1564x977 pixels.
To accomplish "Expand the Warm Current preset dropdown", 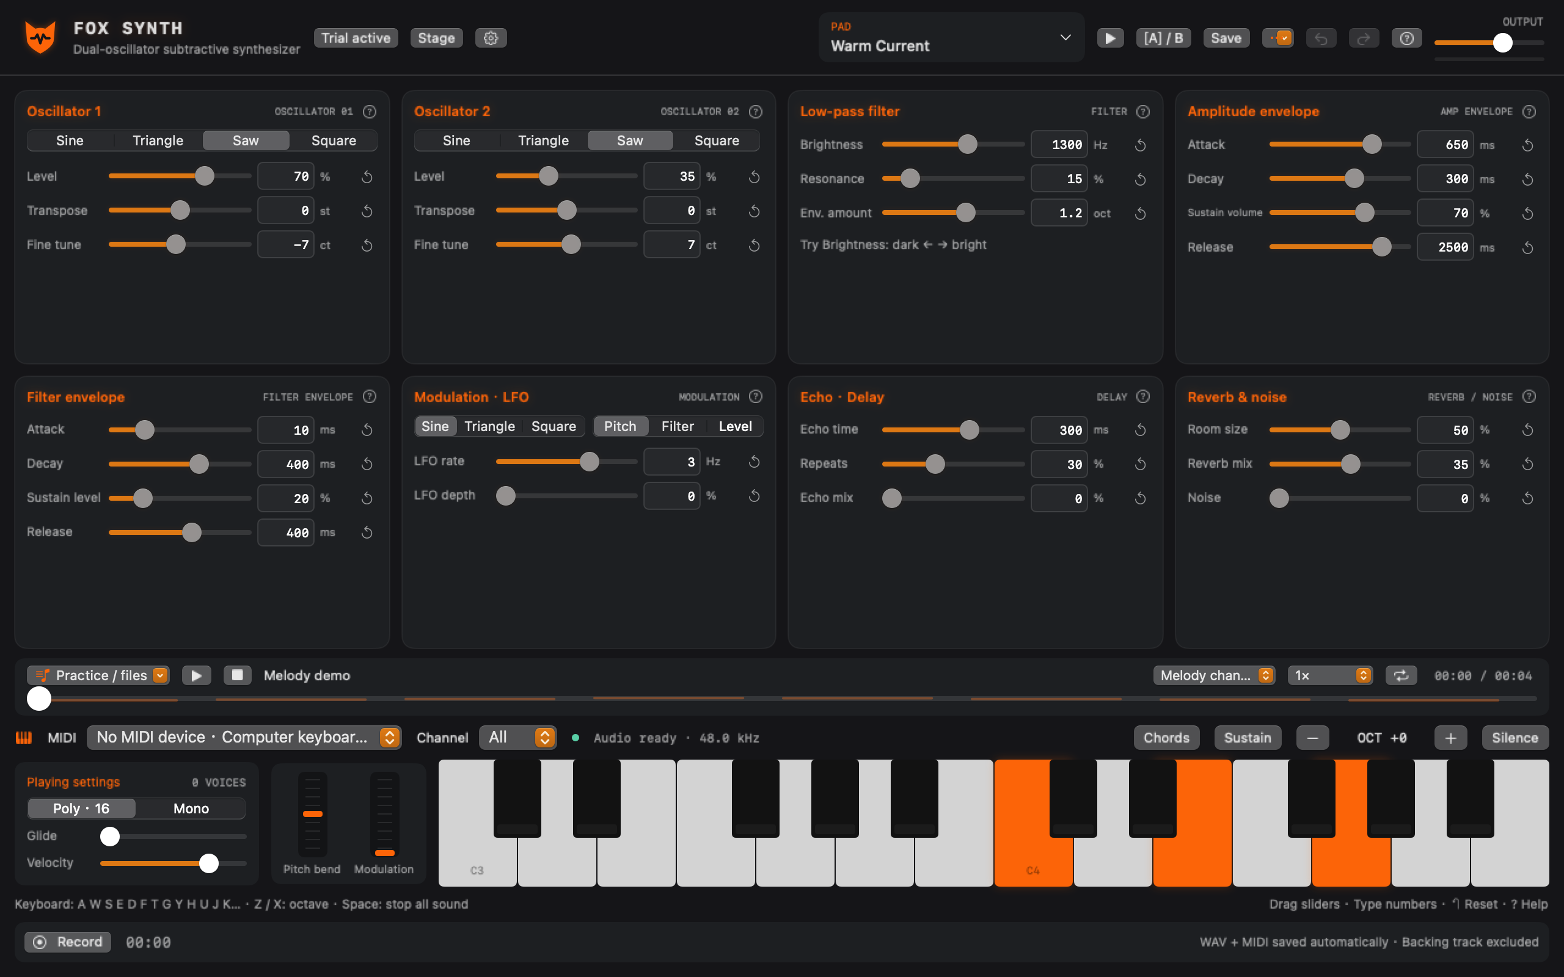I will [951, 37].
